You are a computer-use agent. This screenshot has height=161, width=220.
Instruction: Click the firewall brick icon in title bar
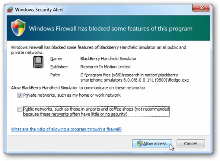(10, 10)
